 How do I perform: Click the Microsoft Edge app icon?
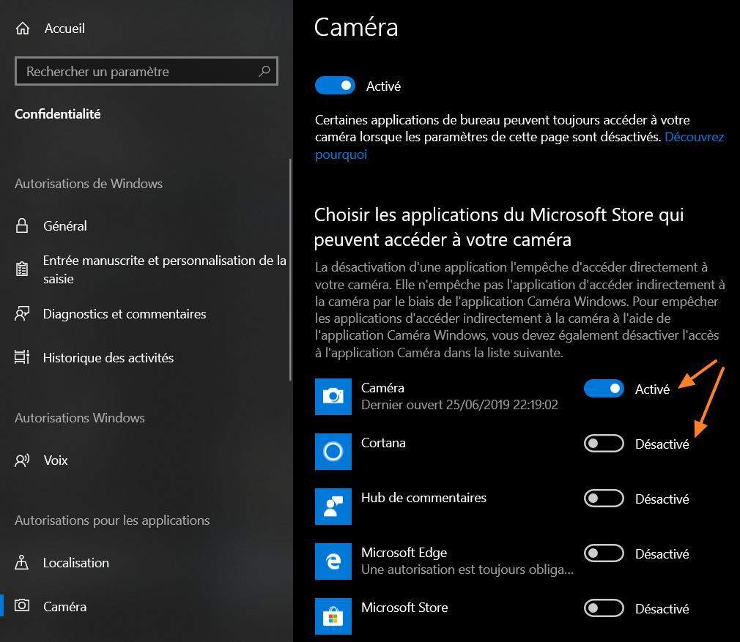click(333, 561)
